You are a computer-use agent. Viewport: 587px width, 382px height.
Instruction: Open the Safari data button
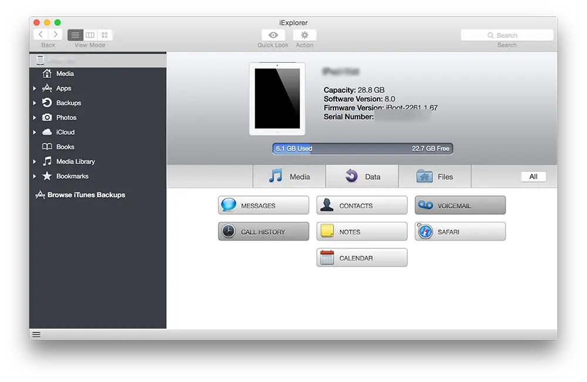(460, 232)
